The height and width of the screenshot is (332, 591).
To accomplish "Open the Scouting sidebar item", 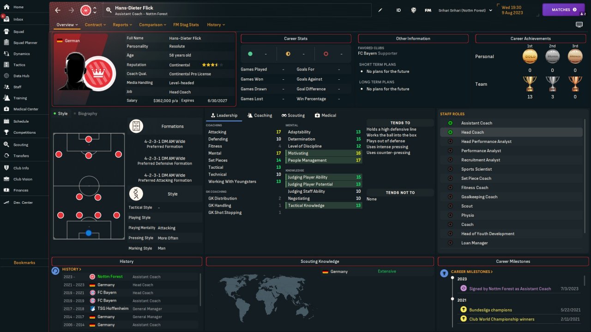I will coord(20,145).
